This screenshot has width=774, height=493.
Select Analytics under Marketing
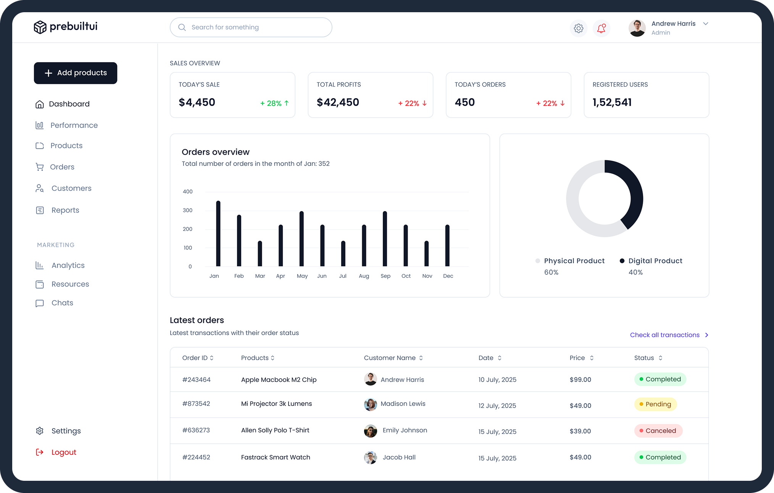tap(68, 265)
